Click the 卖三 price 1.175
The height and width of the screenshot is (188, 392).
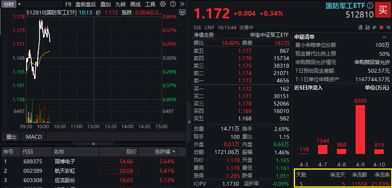[245, 66]
